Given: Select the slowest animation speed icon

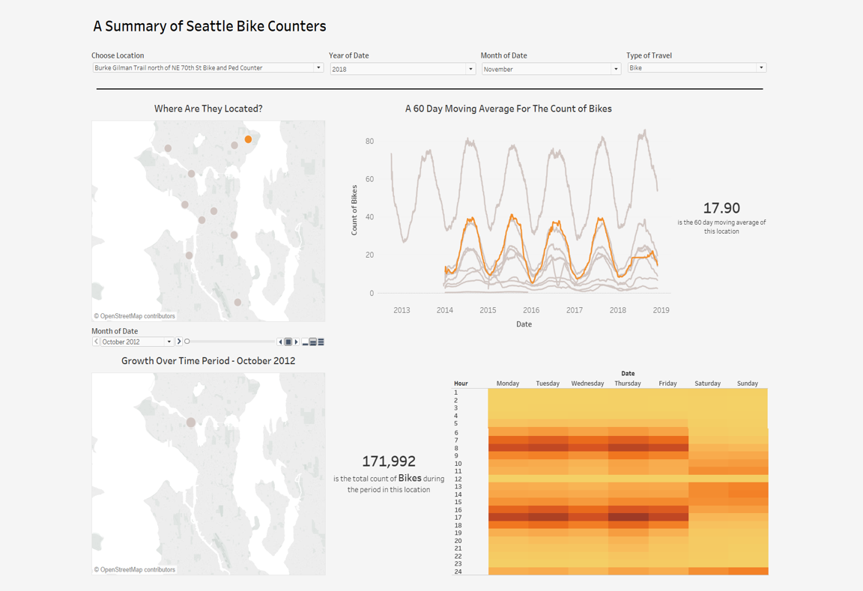Looking at the screenshot, I should click(x=304, y=342).
